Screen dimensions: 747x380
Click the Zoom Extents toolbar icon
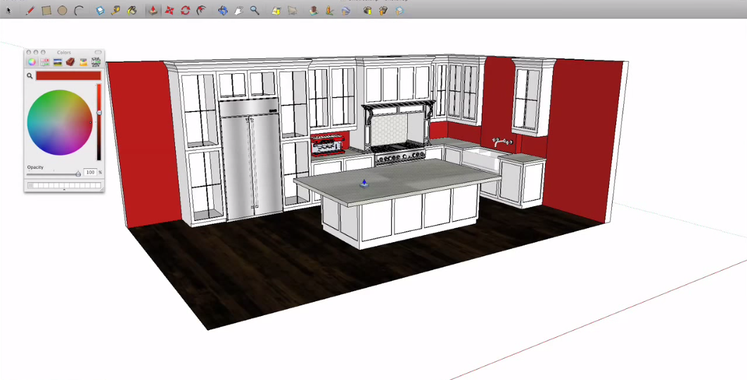pos(276,10)
